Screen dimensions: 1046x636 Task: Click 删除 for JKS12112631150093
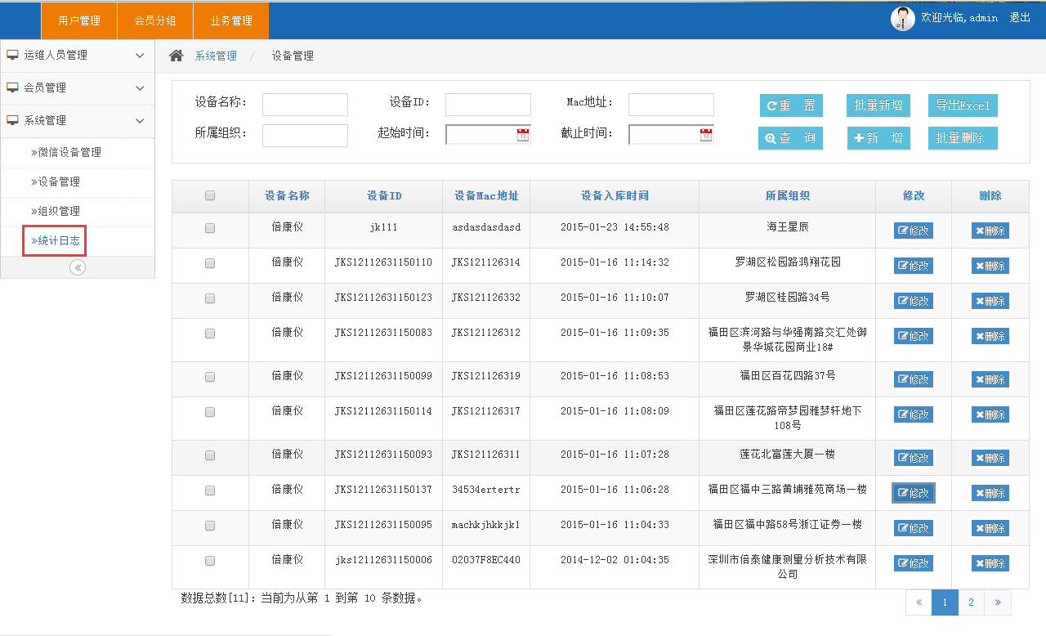click(x=990, y=458)
